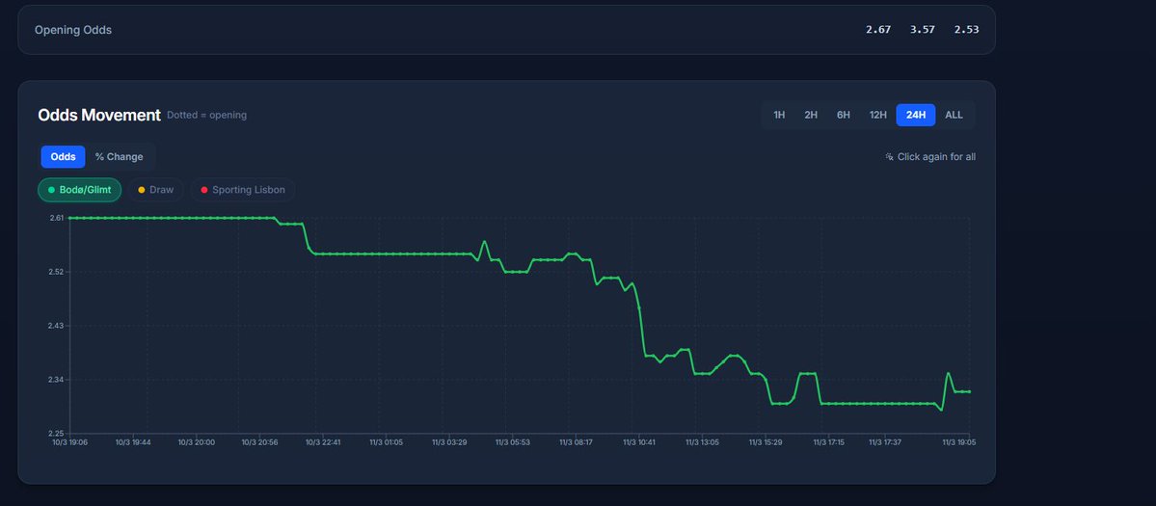Click x-axis label 10/3 22:41

324,442
